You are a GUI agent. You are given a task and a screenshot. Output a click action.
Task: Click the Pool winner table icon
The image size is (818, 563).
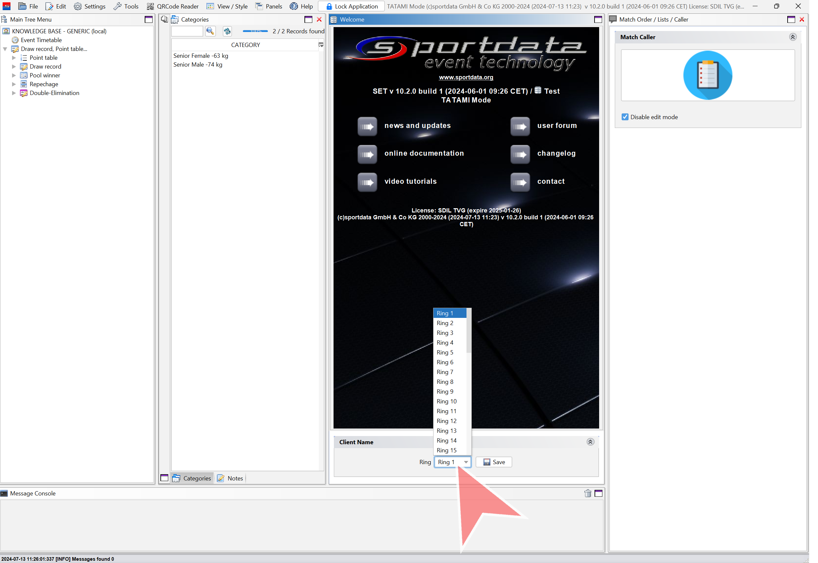tap(24, 75)
